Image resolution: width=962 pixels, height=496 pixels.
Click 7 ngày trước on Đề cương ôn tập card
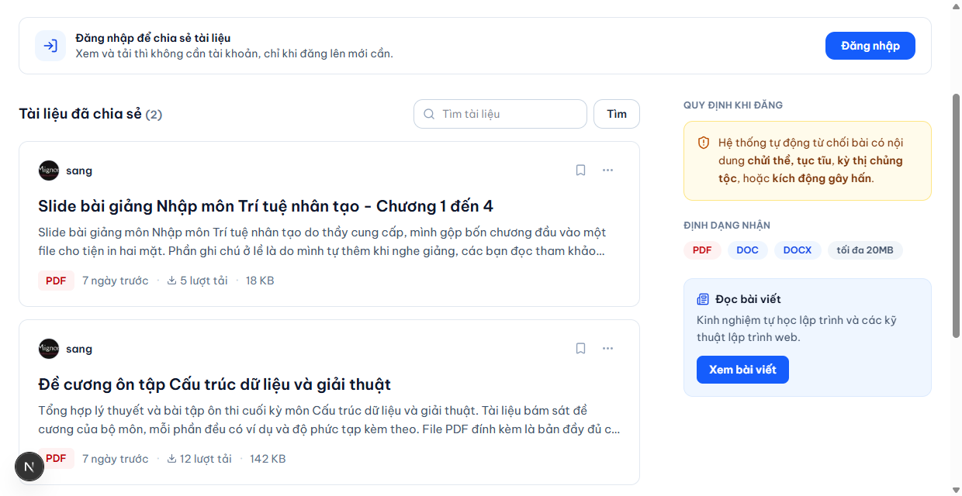coord(115,459)
